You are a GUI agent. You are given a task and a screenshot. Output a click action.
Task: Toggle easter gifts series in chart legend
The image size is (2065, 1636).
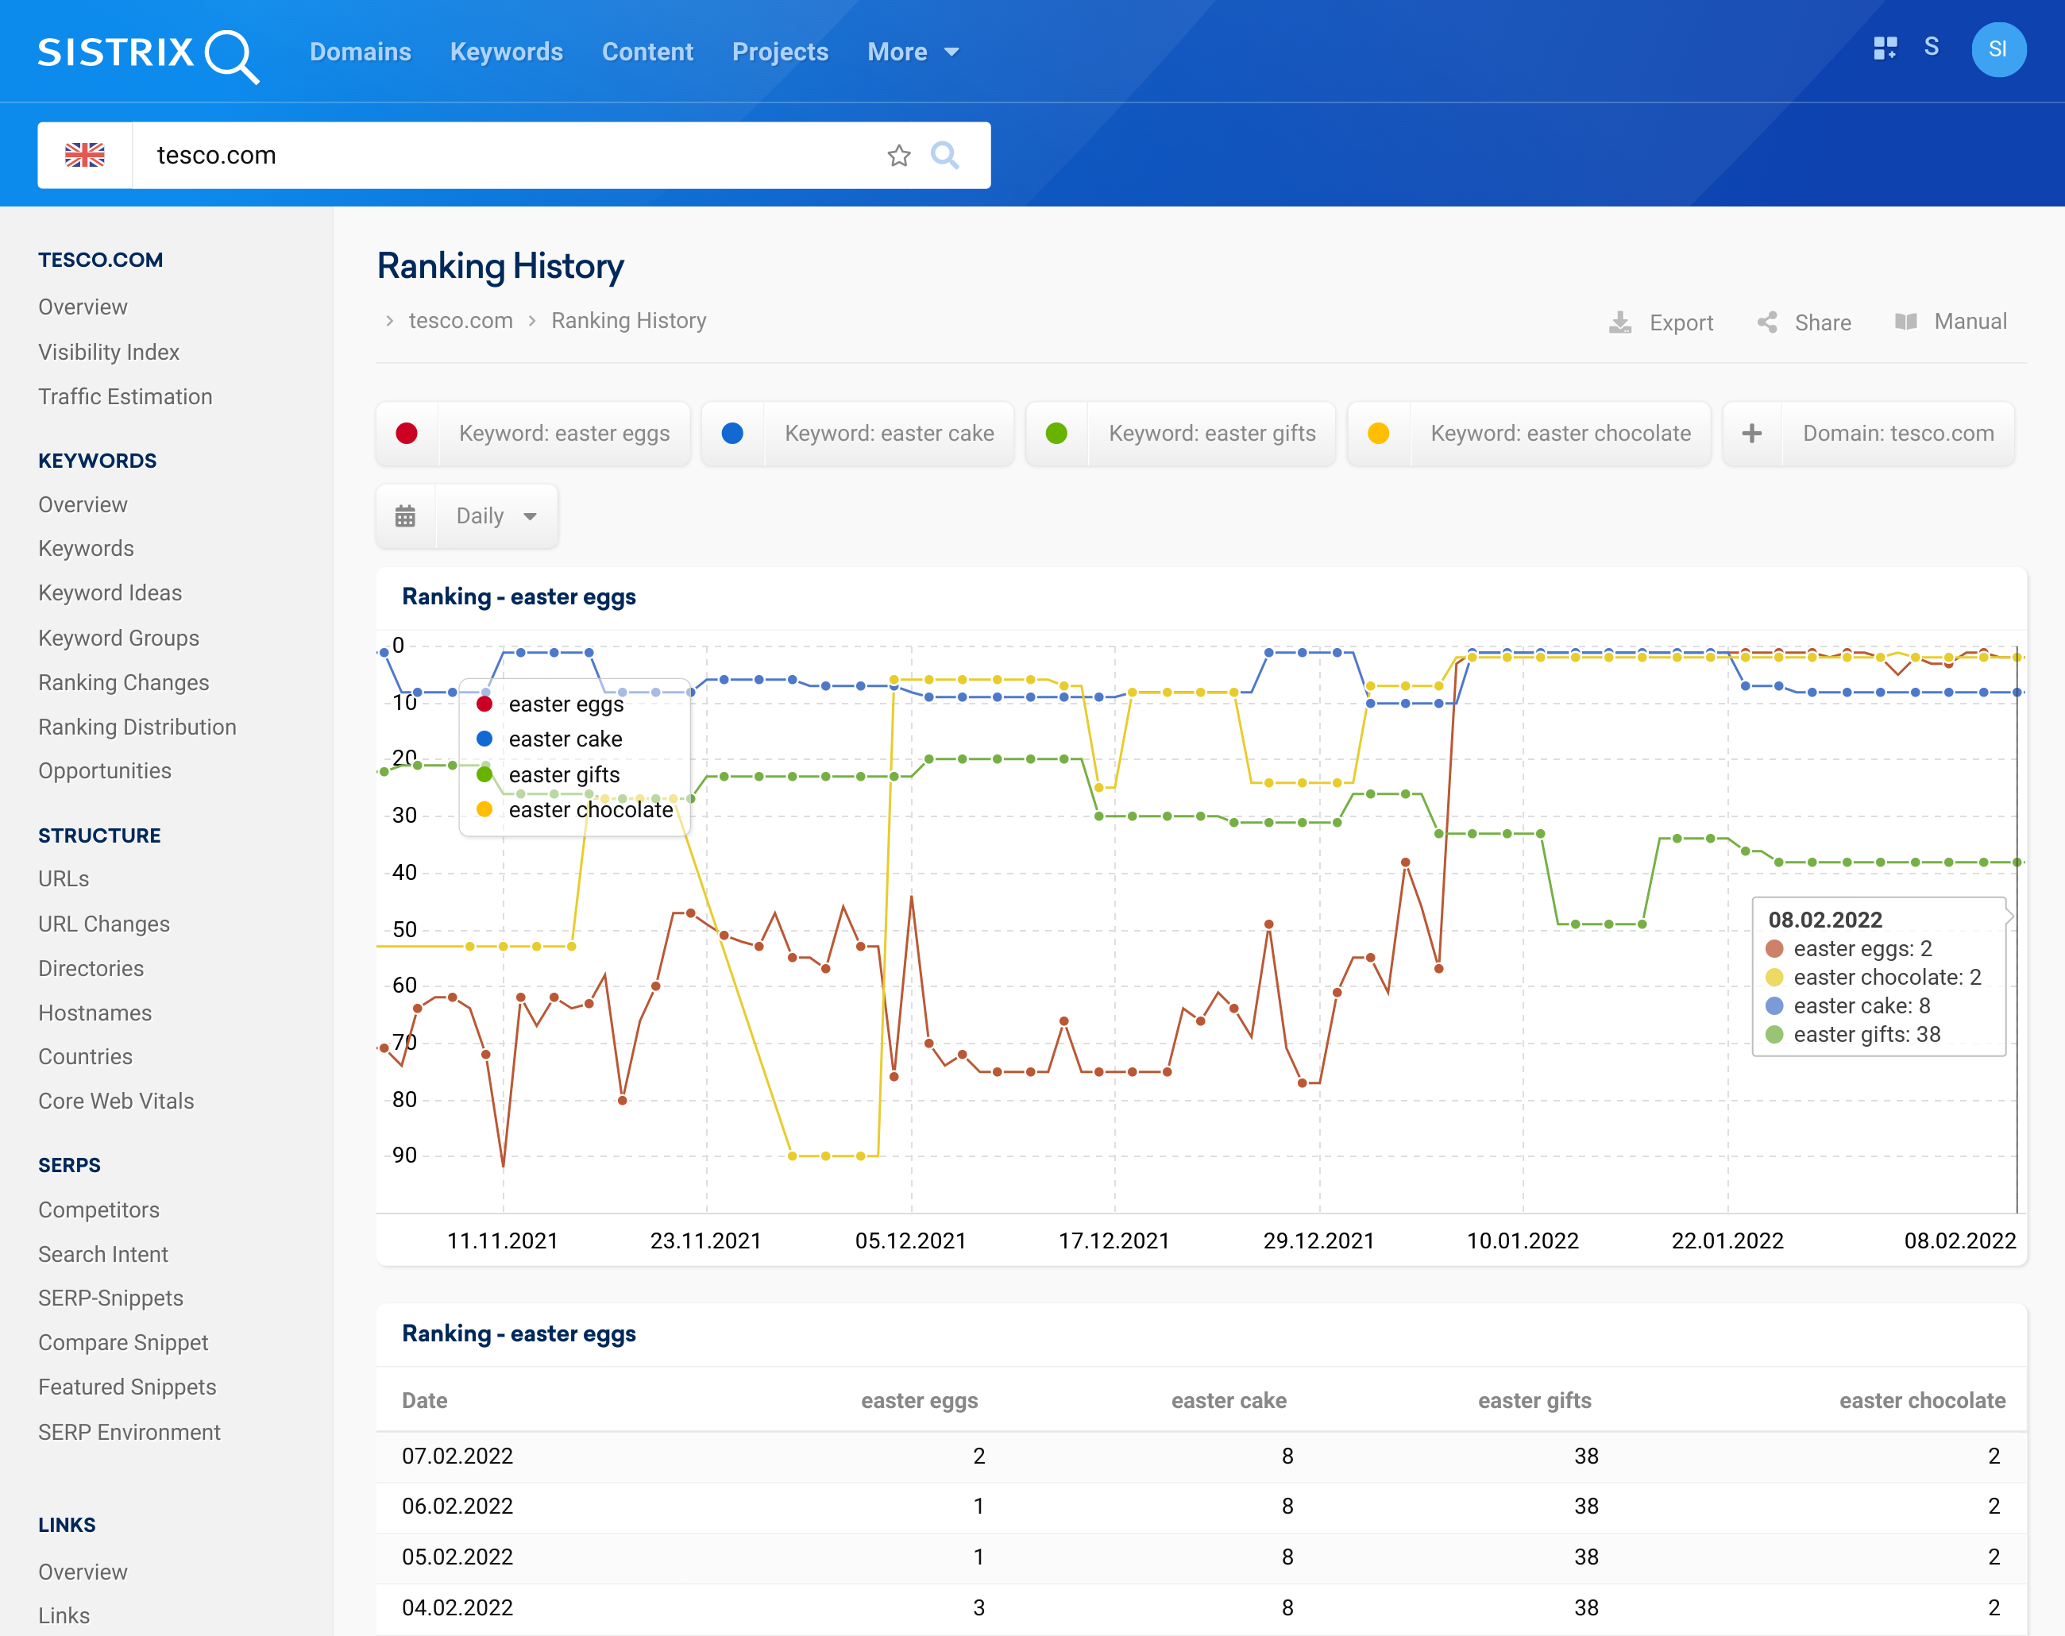tap(548, 775)
